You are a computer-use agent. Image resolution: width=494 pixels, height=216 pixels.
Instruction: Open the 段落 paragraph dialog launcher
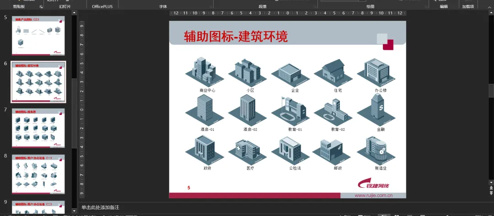click(315, 6)
